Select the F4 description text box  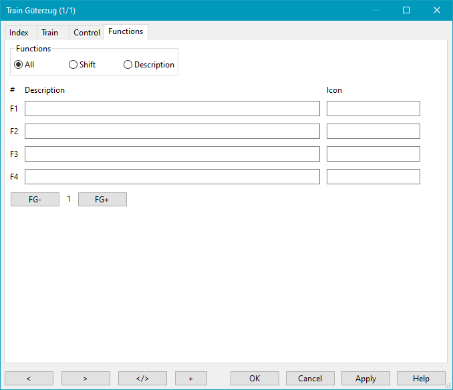click(x=172, y=177)
